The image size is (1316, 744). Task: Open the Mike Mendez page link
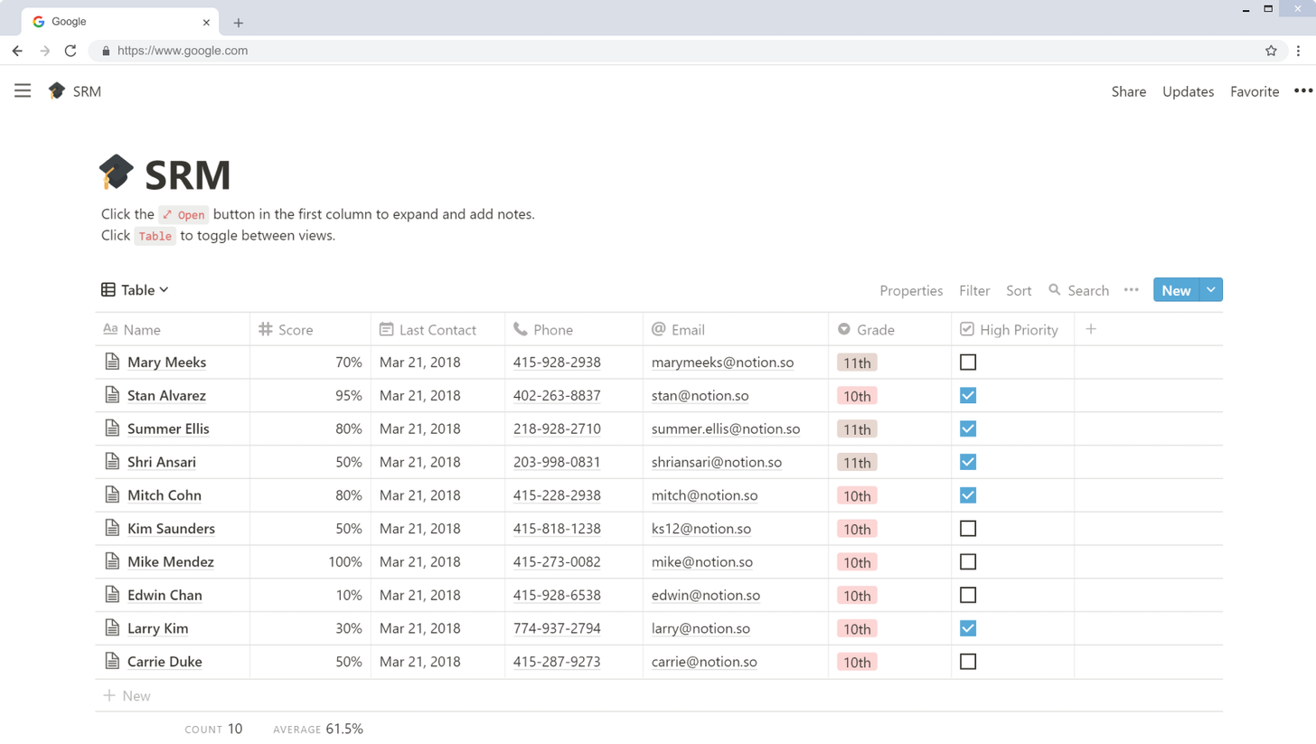[x=171, y=561]
